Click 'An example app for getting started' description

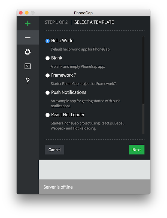86,104
